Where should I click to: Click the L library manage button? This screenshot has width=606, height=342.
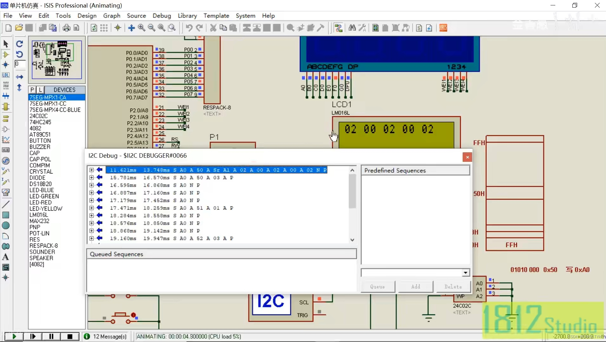pyautogui.click(x=40, y=90)
